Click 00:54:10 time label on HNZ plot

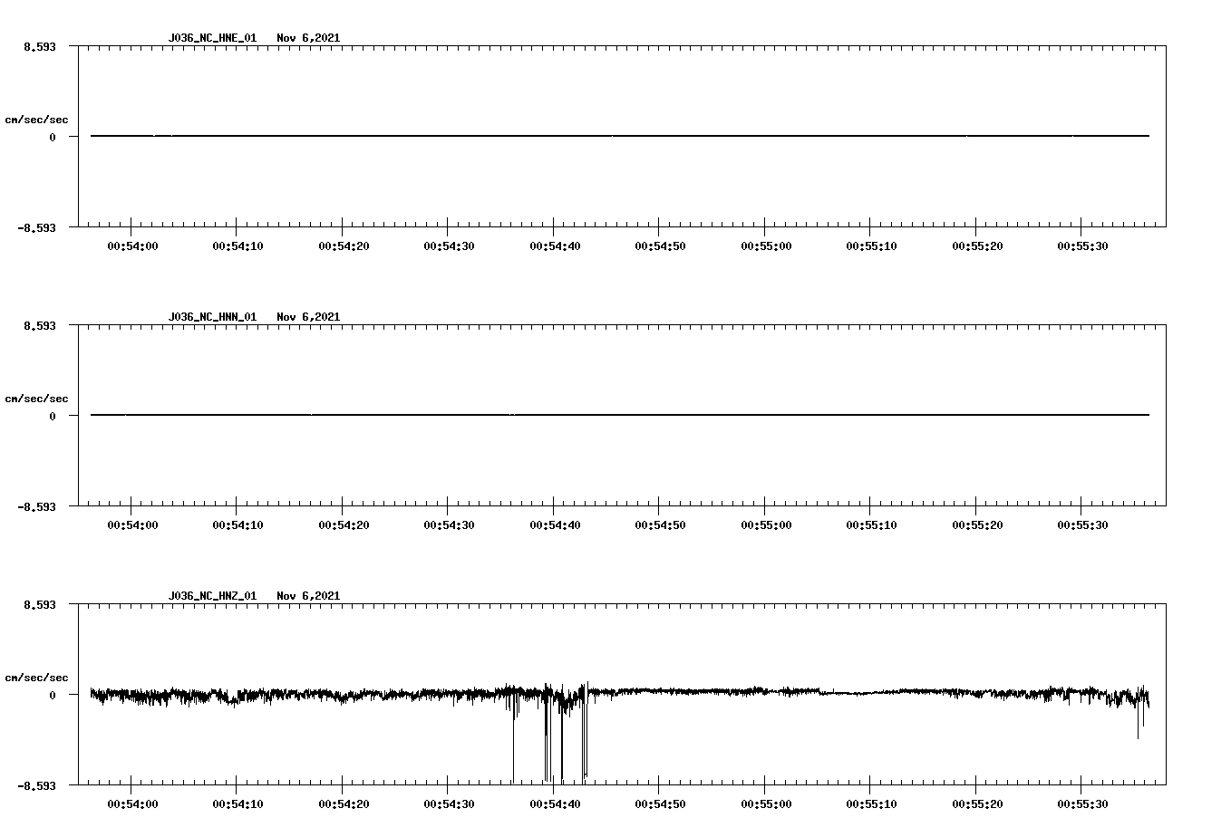[238, 804]
